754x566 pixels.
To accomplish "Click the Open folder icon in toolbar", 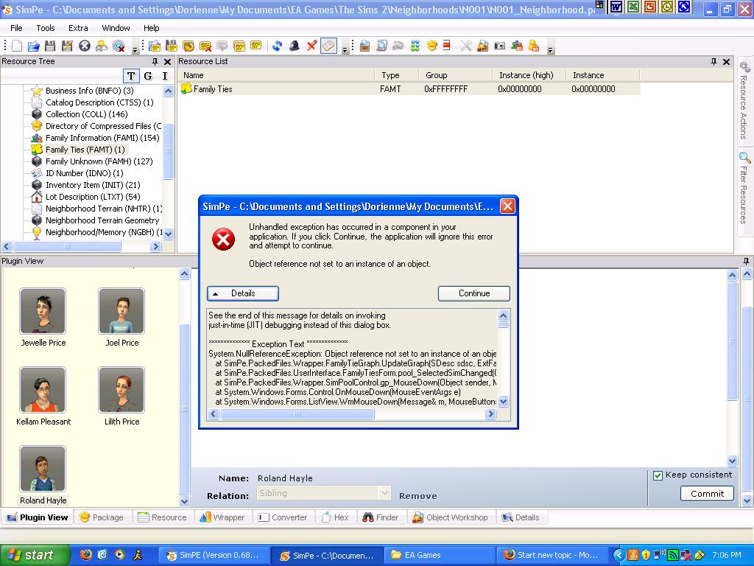I will [34, 46].
